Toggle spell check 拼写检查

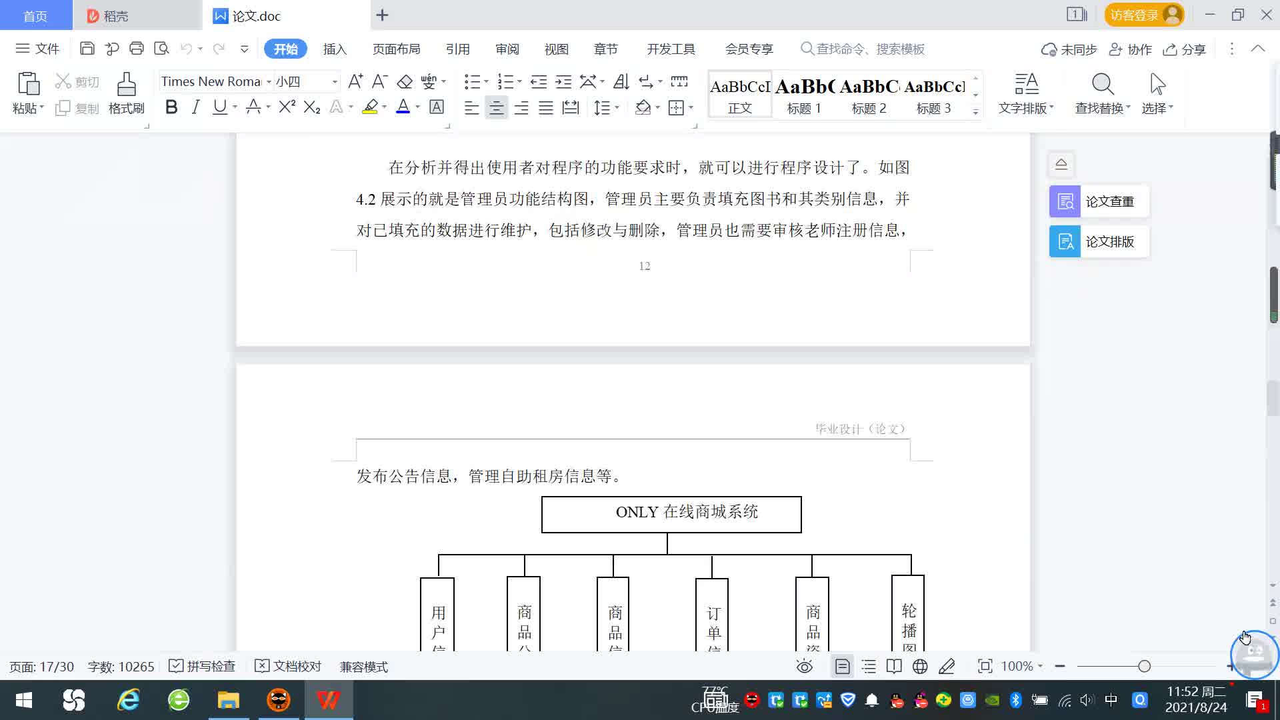click(202, 666)
